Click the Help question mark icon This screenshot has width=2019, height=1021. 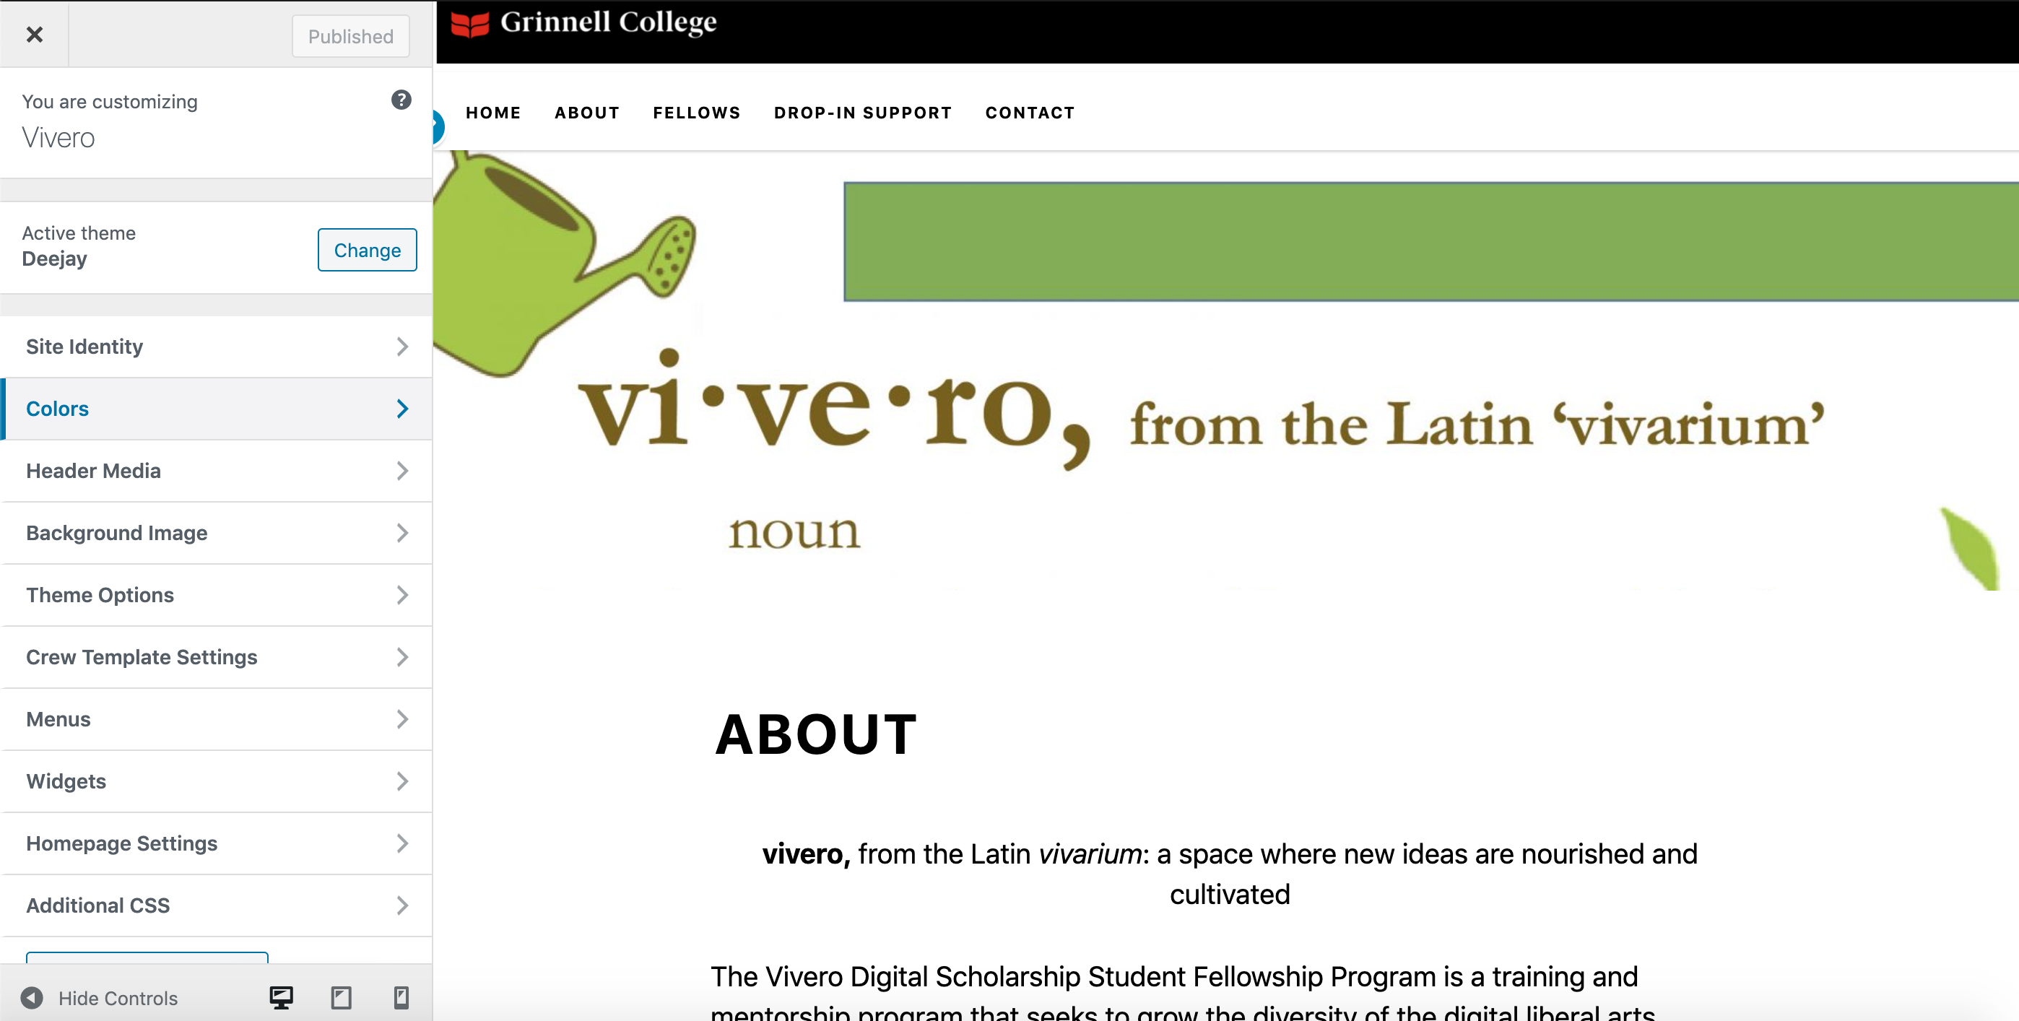pyautogui.click(x=401, y=102)
